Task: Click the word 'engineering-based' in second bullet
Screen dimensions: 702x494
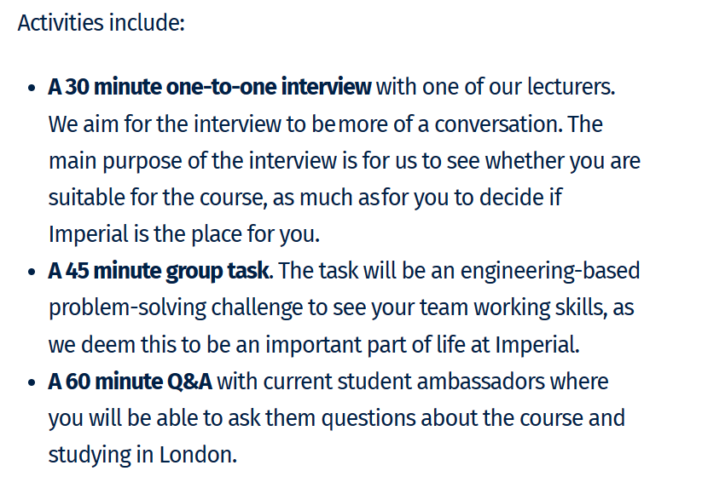Action: click(x=550, y=272)
